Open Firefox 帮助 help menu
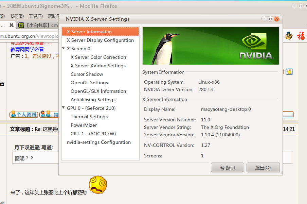 pos(53,16)
